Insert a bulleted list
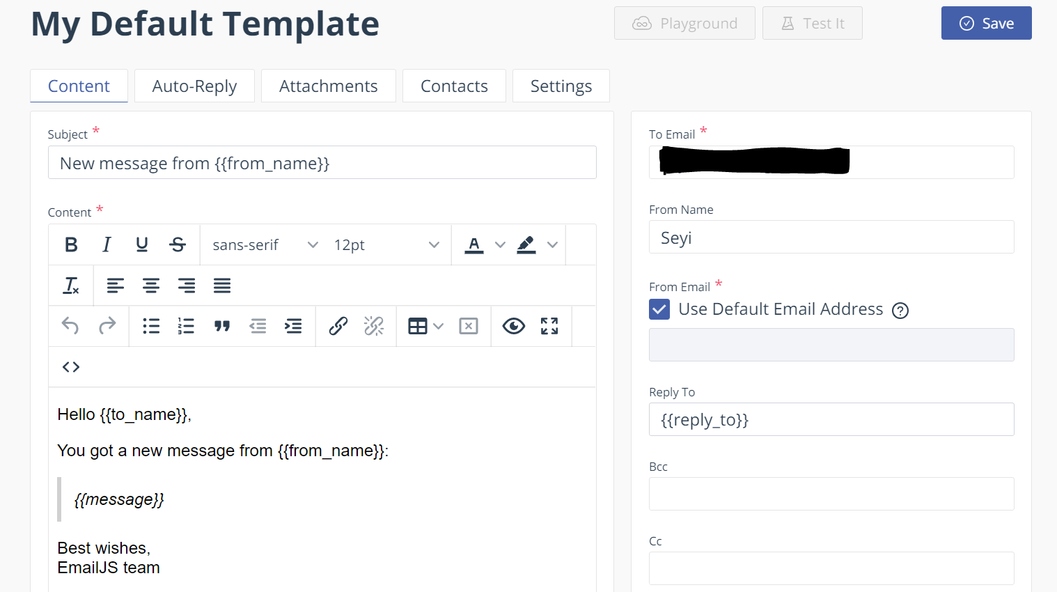The height and width of the screenshot is (592, 1057). coord(151,325)
